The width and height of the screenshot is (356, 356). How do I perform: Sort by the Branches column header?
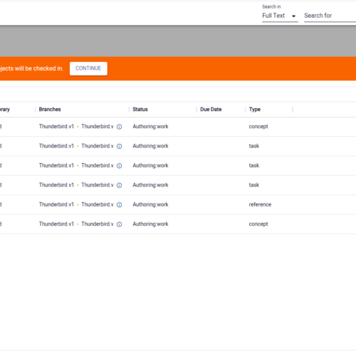point(50,110)
